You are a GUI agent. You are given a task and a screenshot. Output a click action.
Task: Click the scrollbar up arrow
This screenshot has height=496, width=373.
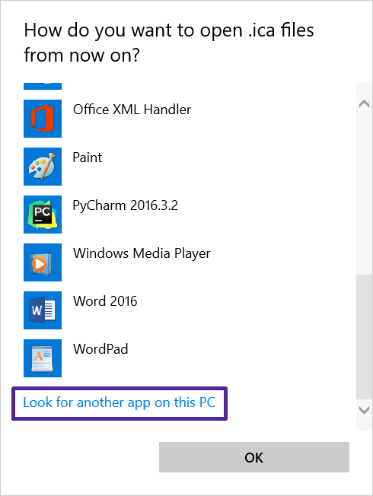[364, 103]
